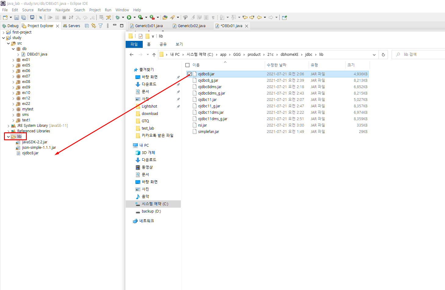Expand the first-project tree node
Image resolution: width=445 pixels, height=290 pixels.
(4, 32)
